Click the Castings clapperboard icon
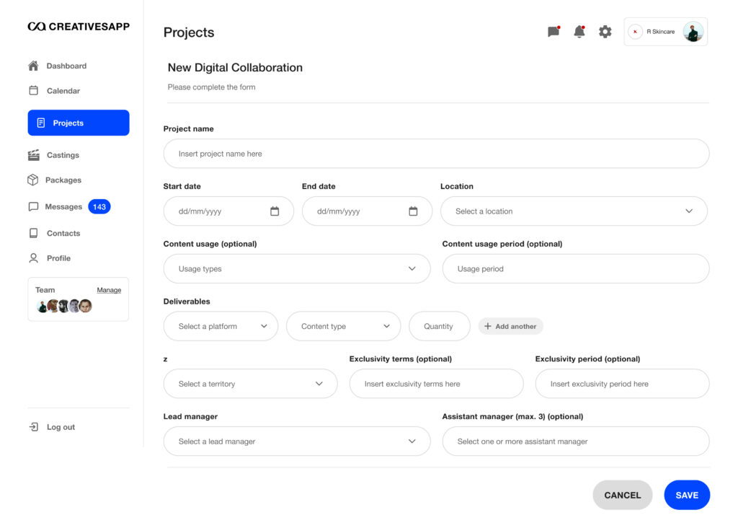This screenshot has height=528, width=738. 33,155
